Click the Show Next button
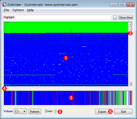137x119 pixels. point(126,17)
